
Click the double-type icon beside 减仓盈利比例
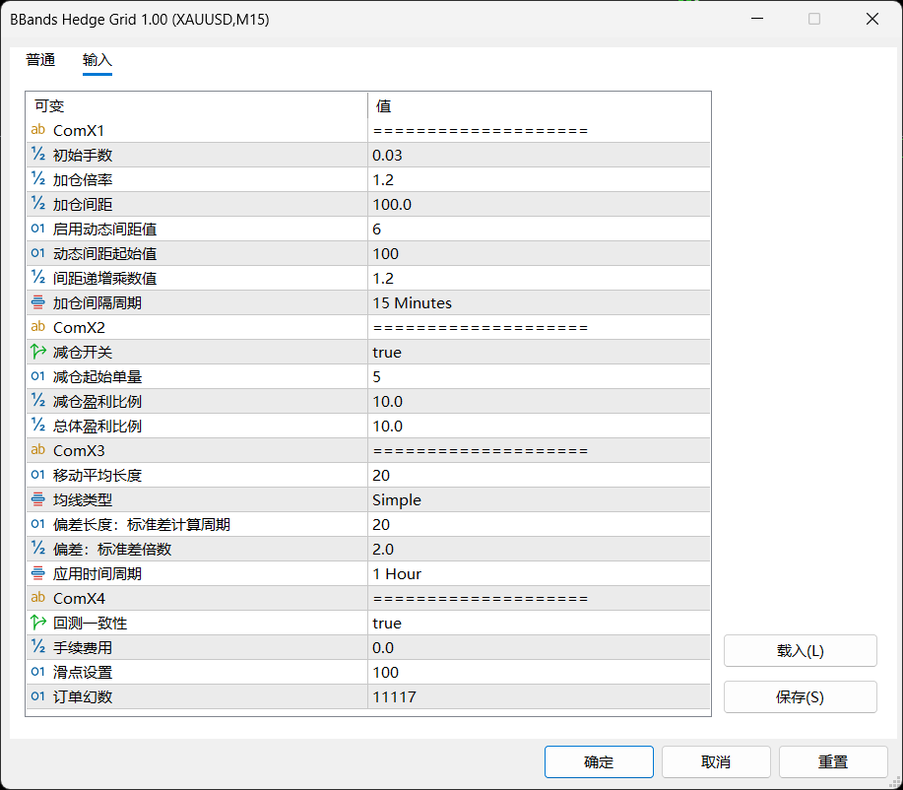(38, 401)
